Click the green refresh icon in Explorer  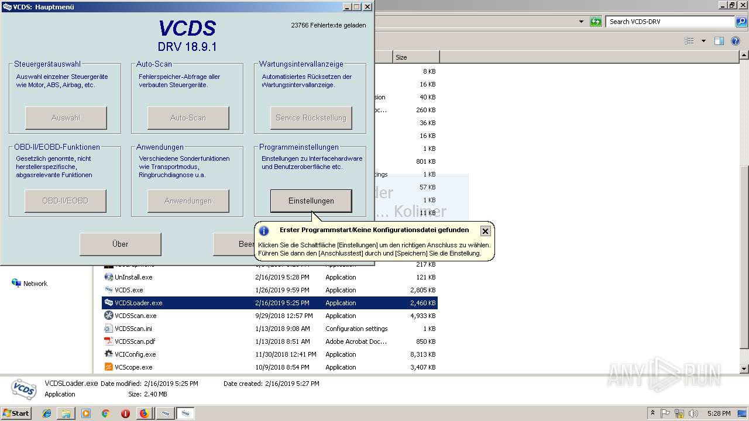click(596, 22)
